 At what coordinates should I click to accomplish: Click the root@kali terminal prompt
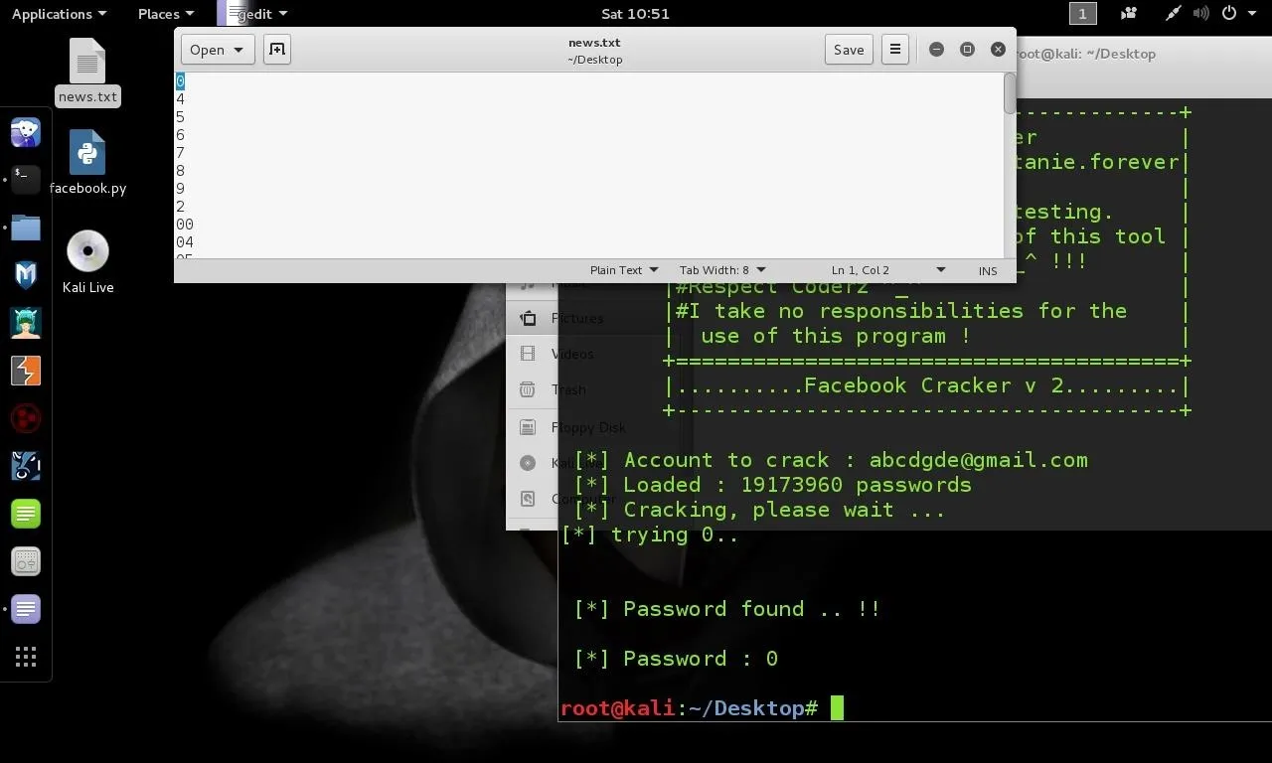click(689, 708)
